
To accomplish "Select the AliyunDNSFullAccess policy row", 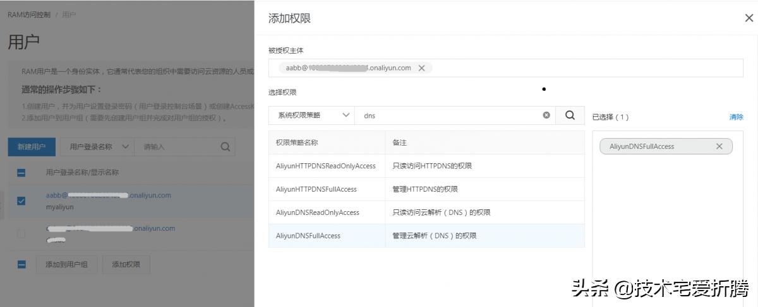I will (x=426, y=236).
